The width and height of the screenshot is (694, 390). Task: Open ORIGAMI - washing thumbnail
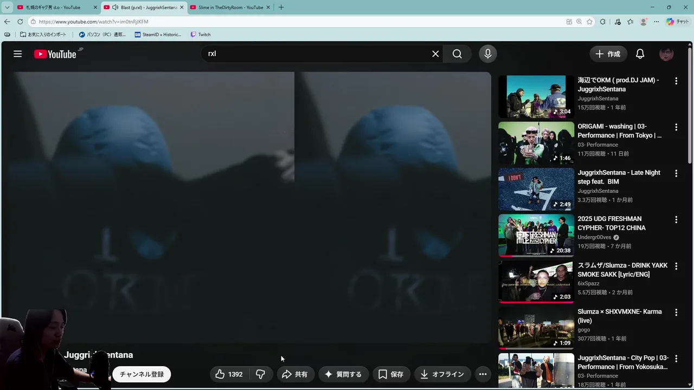[x=536, y=143]
